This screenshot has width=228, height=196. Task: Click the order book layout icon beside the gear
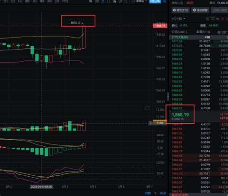(213, 19)
